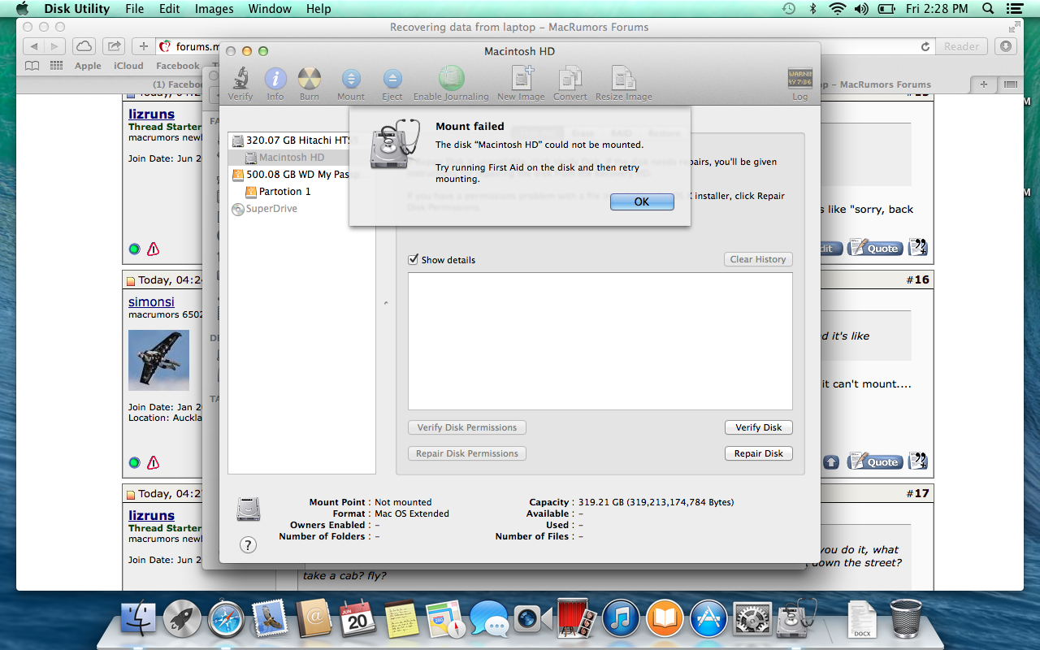Open the Images menu
1040x650 pixels.
[x=214, y=9]
